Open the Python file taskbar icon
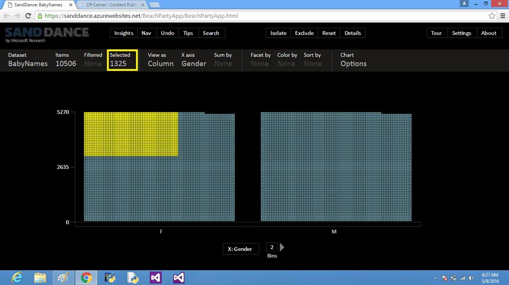Image resolution: width=509 pixels, height=285 pixels. click(x=133, y=278)
